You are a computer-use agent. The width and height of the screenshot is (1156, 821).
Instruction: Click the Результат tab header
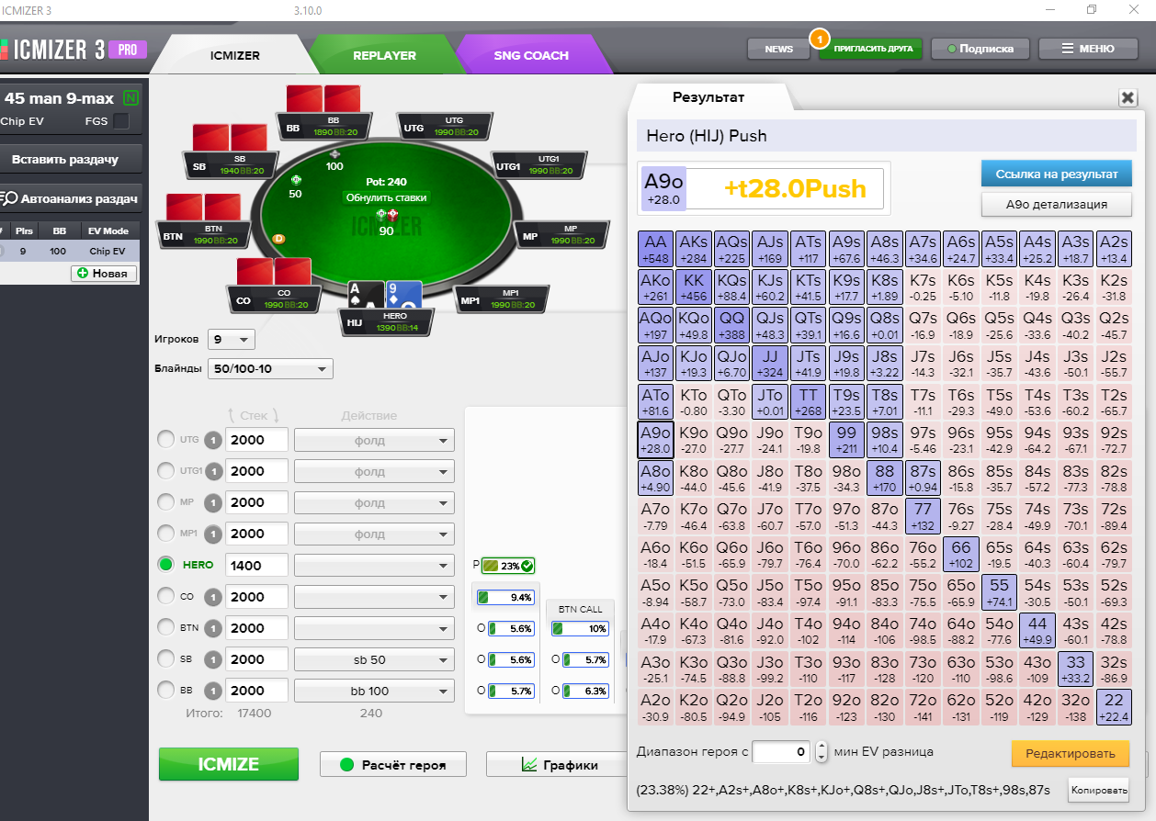[x=708, y=97]
